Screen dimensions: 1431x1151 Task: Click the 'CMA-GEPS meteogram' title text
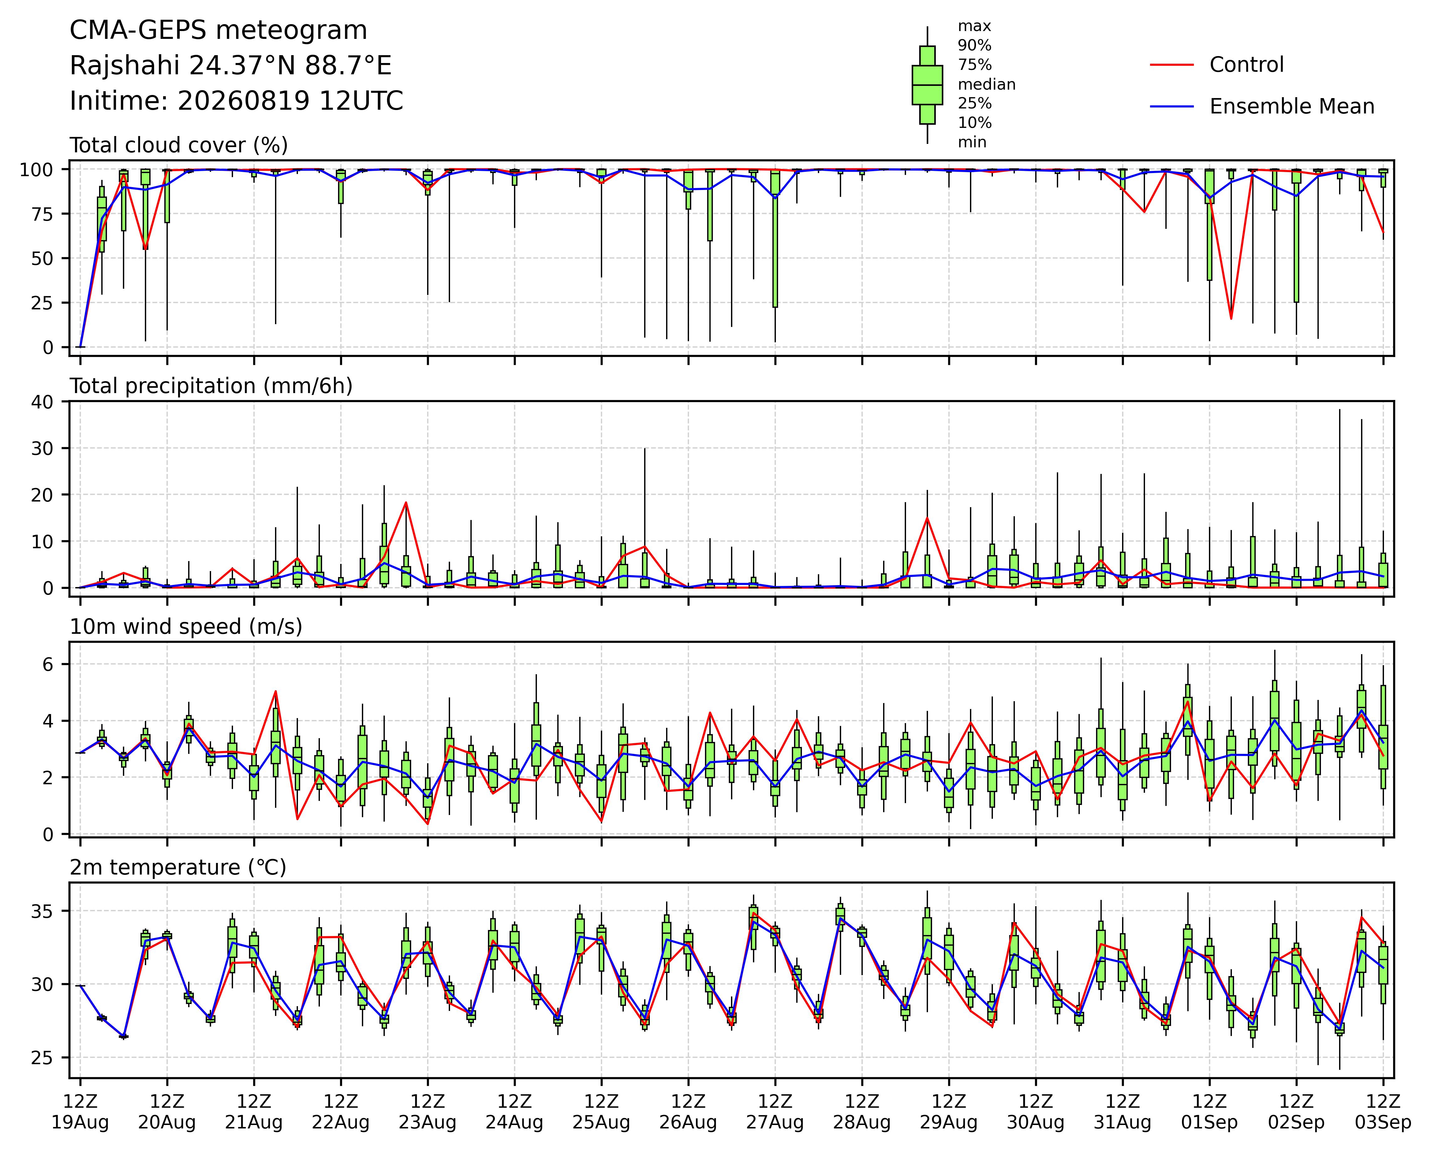click(218, 31)
